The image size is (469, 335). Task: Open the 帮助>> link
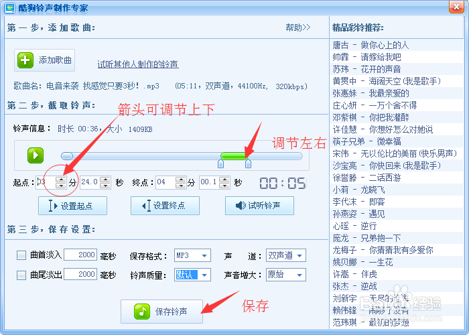tap(298, 27)
